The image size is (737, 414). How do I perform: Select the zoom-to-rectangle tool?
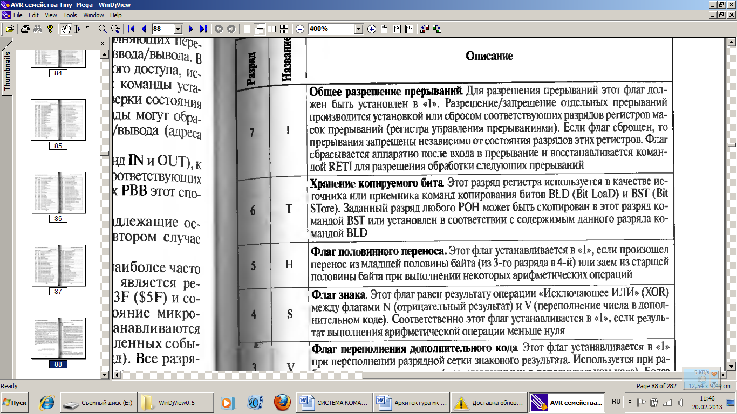(x=115, y=29)
